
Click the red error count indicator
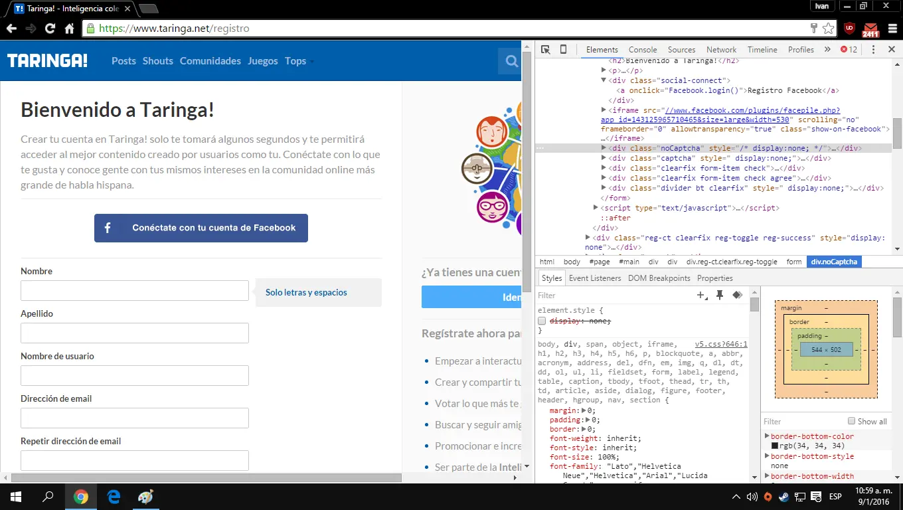(x=849, y=50)
